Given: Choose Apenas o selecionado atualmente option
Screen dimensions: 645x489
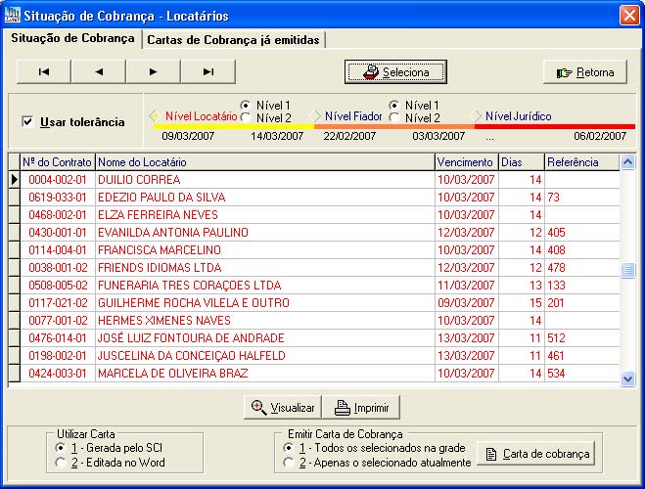Looking at the screenshot, I should [289, 462].
